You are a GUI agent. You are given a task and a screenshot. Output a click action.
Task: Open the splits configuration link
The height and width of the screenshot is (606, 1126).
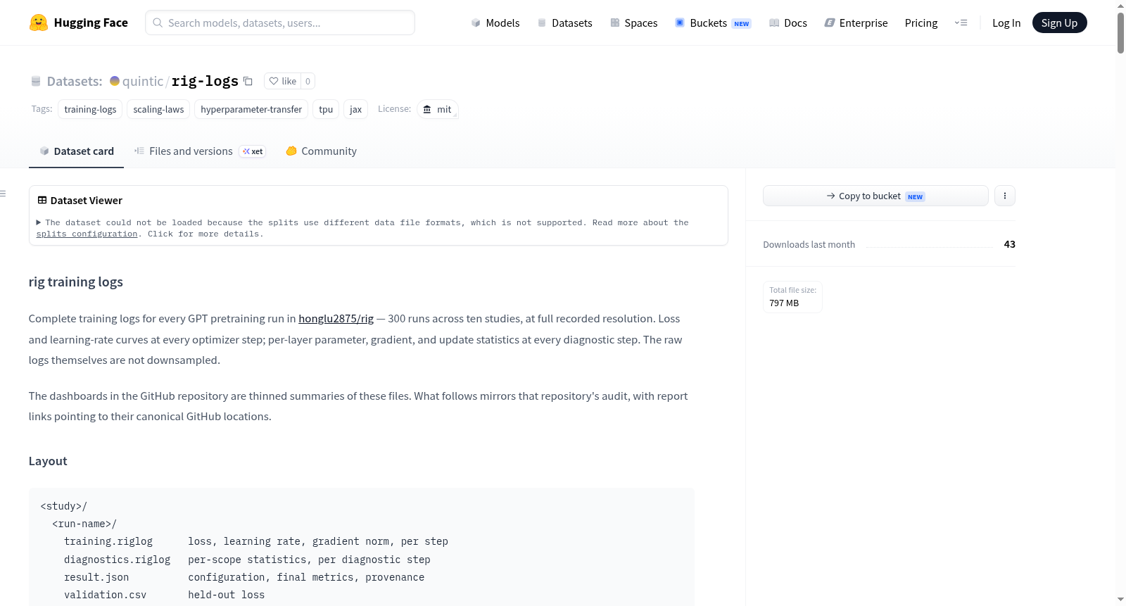pyautogui.click(x=87, y=234)
